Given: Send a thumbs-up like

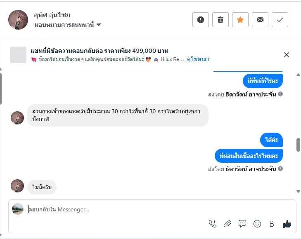Looking at the screenshot, I should [287, 224].
